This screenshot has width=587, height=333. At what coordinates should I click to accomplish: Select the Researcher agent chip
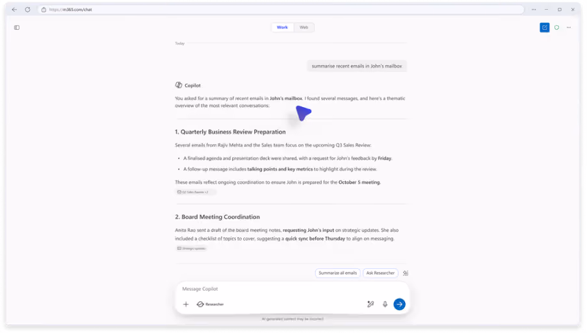[x=211, y=304]
